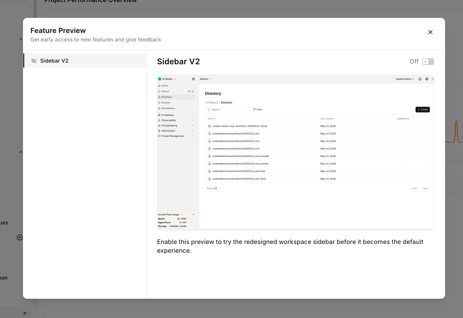Close the Feature Preview dialog
This screenshot has height=318, width=463.
pyautogui.click(x=430, y=32)
